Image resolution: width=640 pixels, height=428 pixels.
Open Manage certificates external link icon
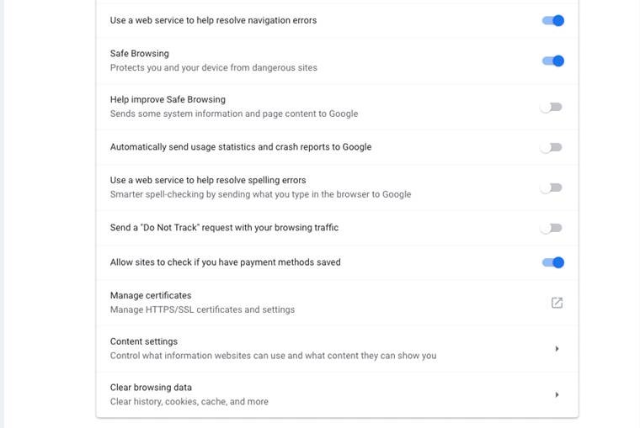tap(557, 303)
